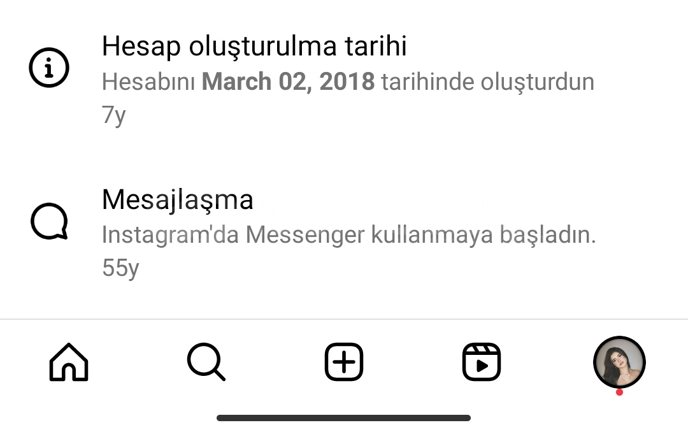The image size is (688, 432).
Task: Open profile via avatar thumbnail
Action: [x=619, y=363]
